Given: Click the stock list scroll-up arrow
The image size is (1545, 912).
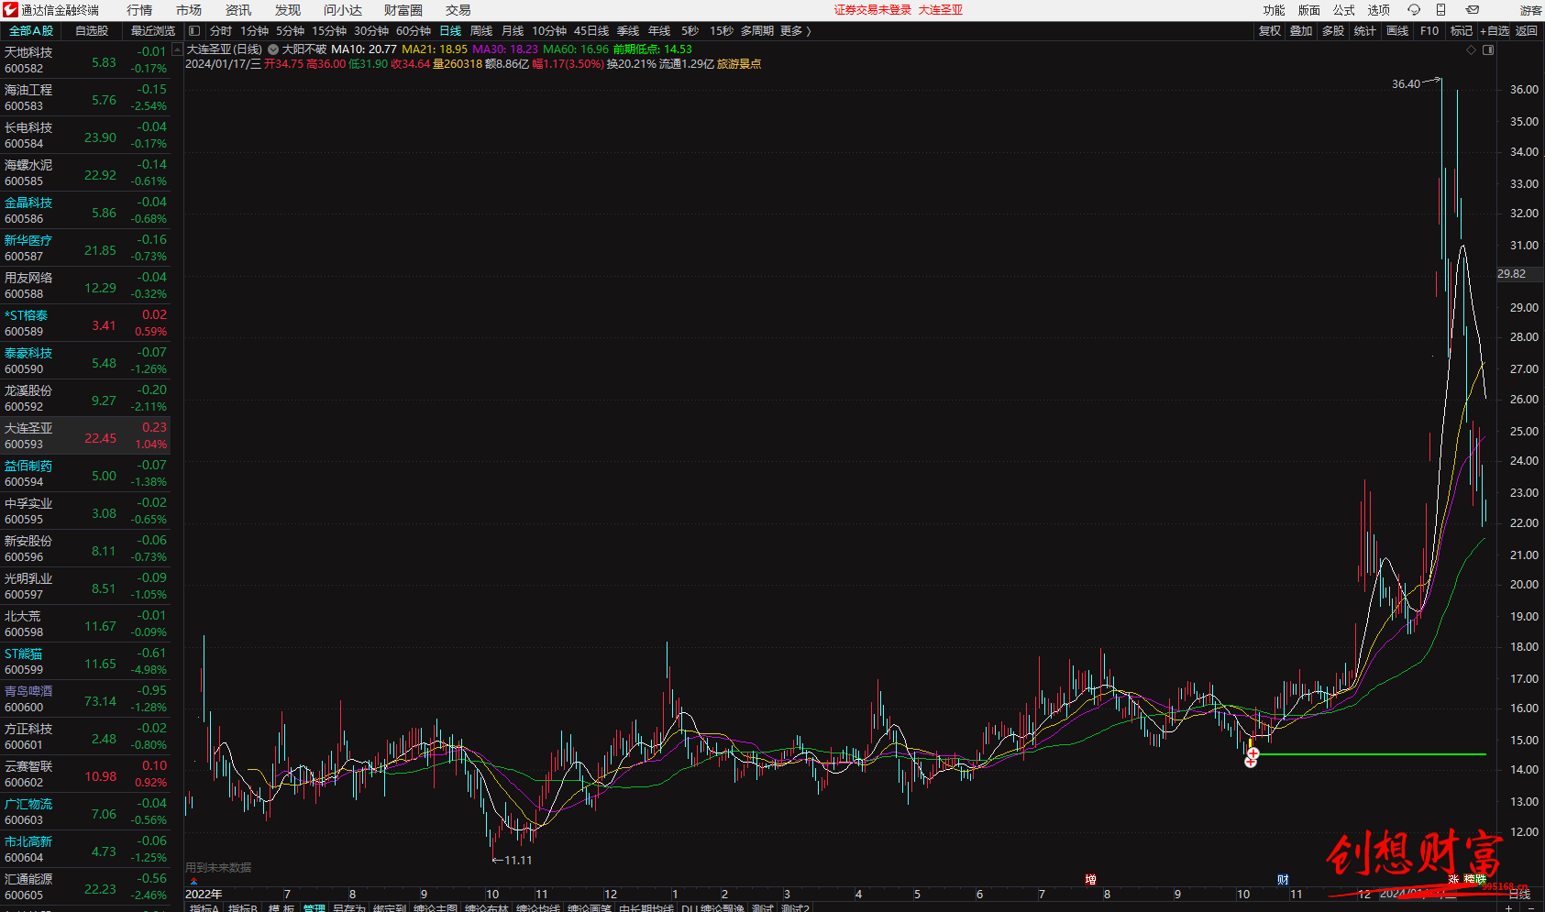Looking at the screenshot, I should pyautogui.click(x=177, y=50).
